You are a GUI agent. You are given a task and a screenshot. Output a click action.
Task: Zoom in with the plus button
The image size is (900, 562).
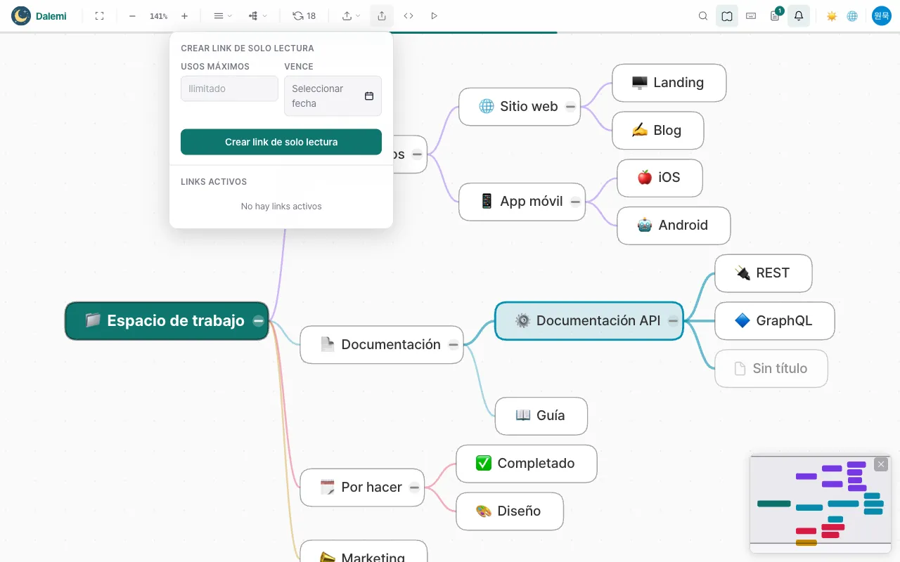pyautogui.click(x=184, y=15)
